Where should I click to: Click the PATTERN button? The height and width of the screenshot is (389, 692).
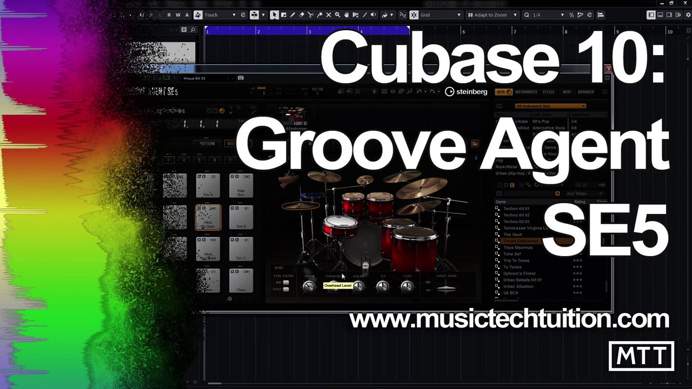207,144
